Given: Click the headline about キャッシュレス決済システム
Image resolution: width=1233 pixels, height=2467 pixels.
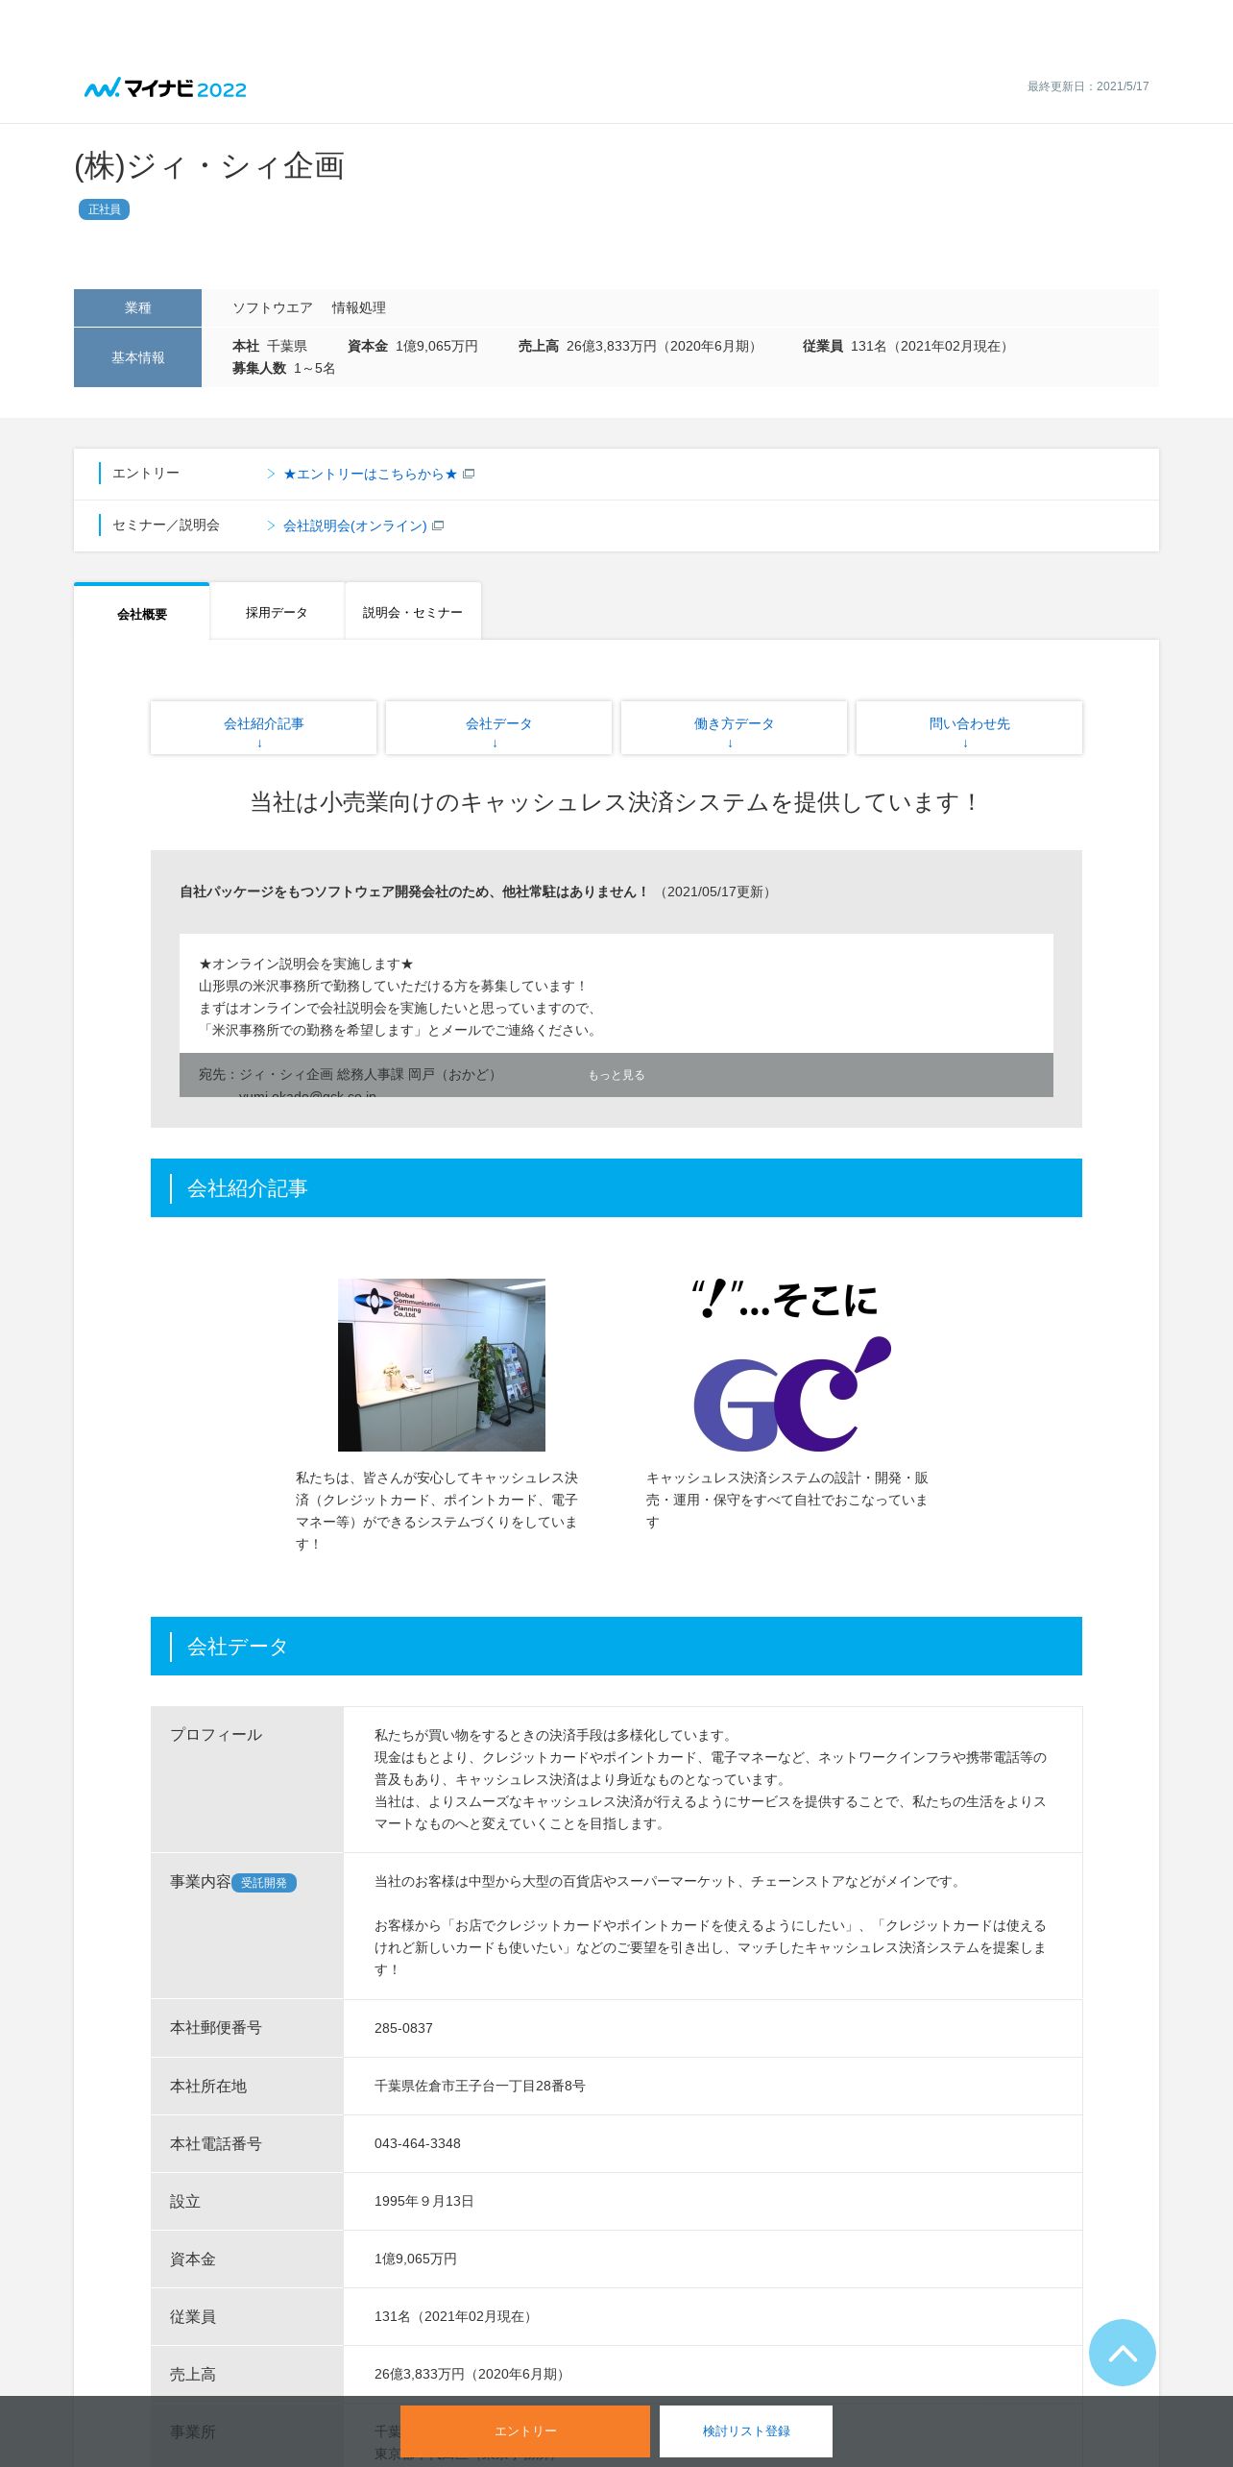Looking at the screenshot, I should [x=616, y=802].
